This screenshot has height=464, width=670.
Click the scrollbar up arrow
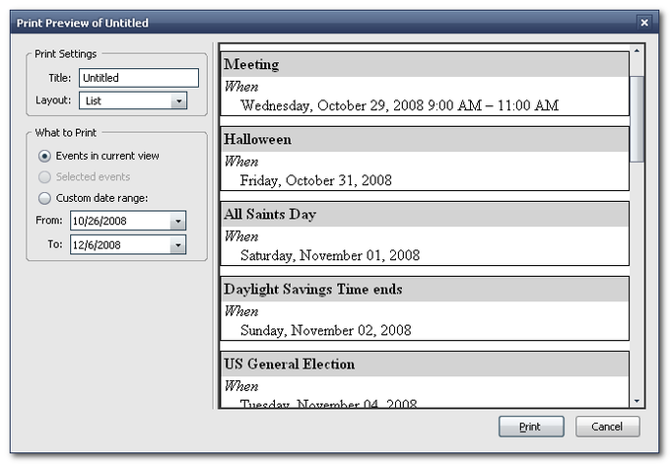pyautogui.click(x=636, y=51)
